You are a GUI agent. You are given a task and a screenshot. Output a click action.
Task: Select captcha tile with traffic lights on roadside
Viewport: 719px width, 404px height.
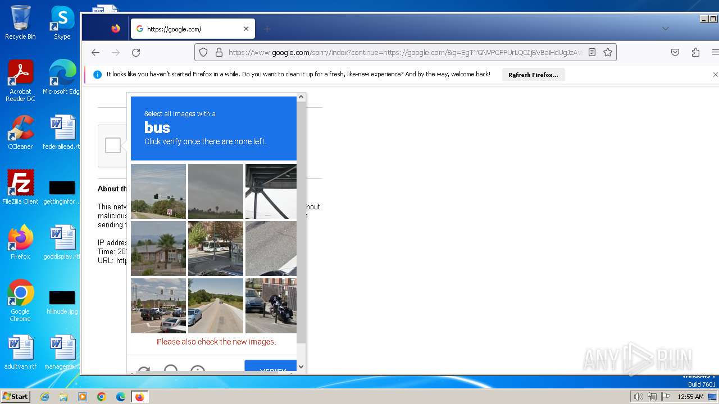[x=158, y=191]
